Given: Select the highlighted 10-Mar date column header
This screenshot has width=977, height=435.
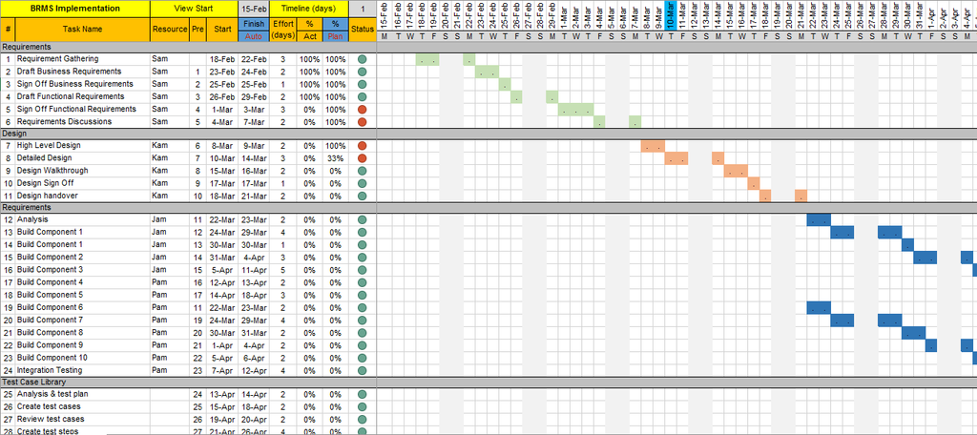Looking at the screenshot, I should [x=671, y=15].
